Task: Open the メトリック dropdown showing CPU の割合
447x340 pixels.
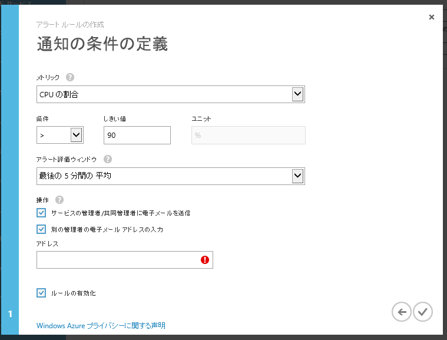Action: pos(170,94)
